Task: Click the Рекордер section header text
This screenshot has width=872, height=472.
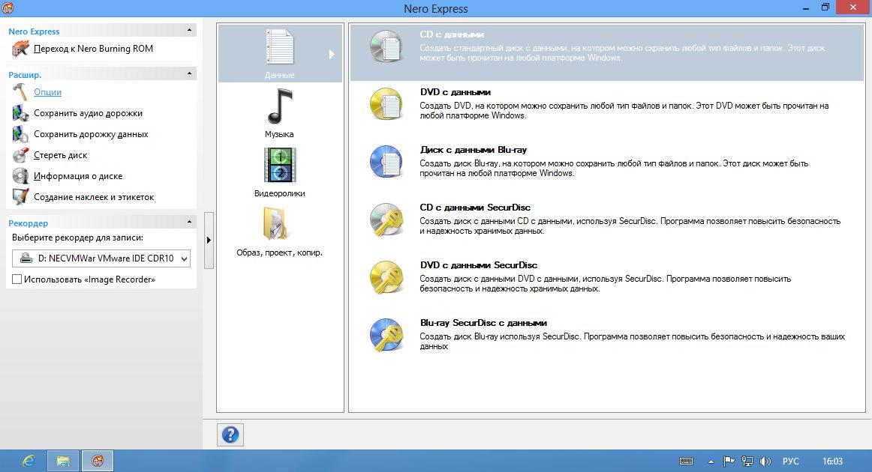Action: point(29,223)
